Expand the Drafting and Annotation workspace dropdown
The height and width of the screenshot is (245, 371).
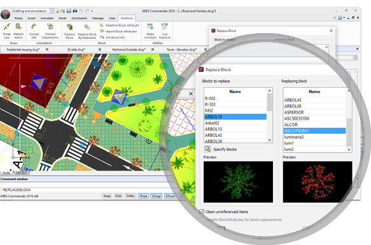[52, 11]
